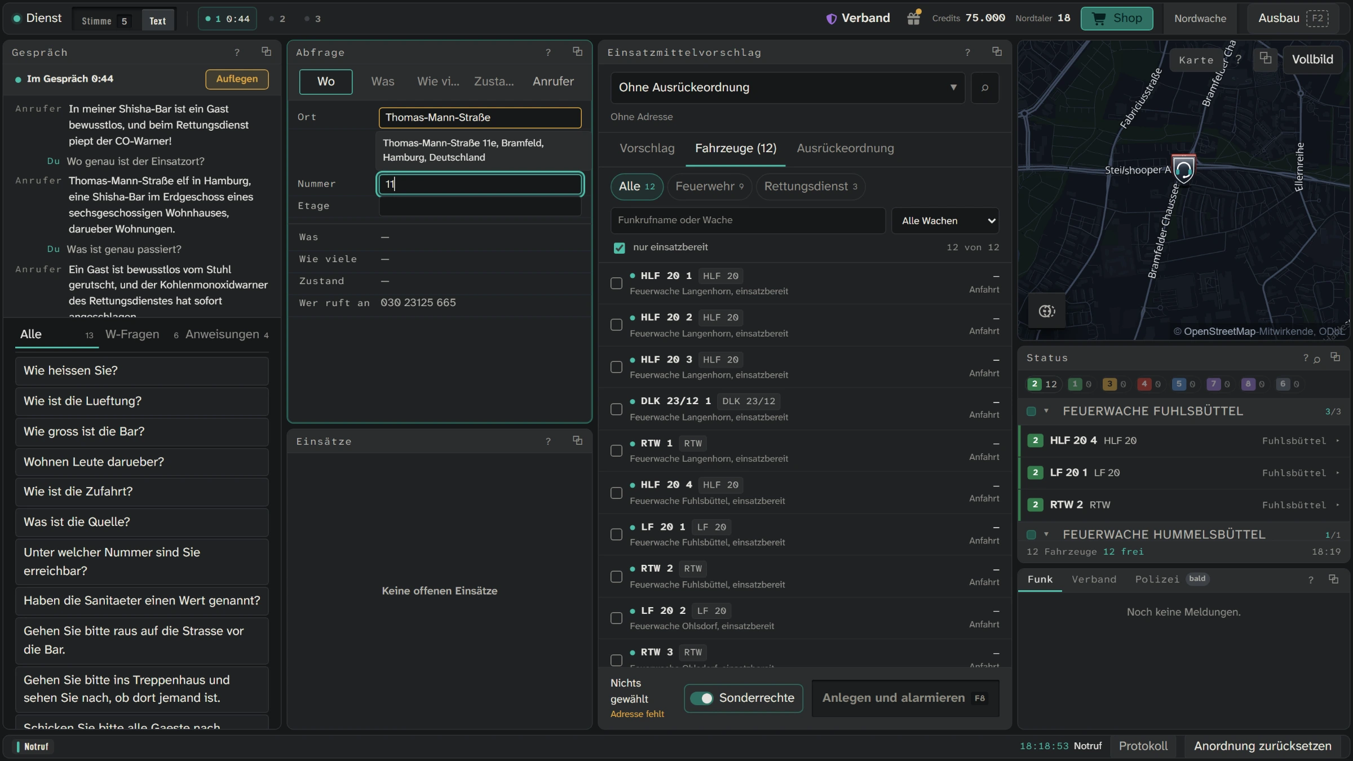The image size is (1353, 761).
Task: Open help for the Funk panel
Action: [1311, 579]
